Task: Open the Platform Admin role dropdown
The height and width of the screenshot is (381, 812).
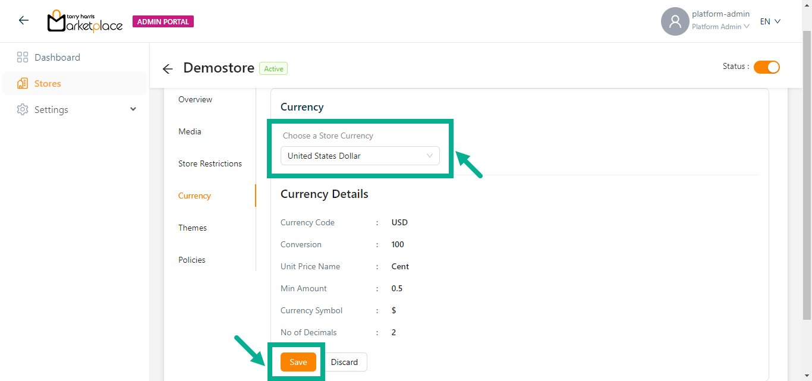Action: tap(720, 27)
